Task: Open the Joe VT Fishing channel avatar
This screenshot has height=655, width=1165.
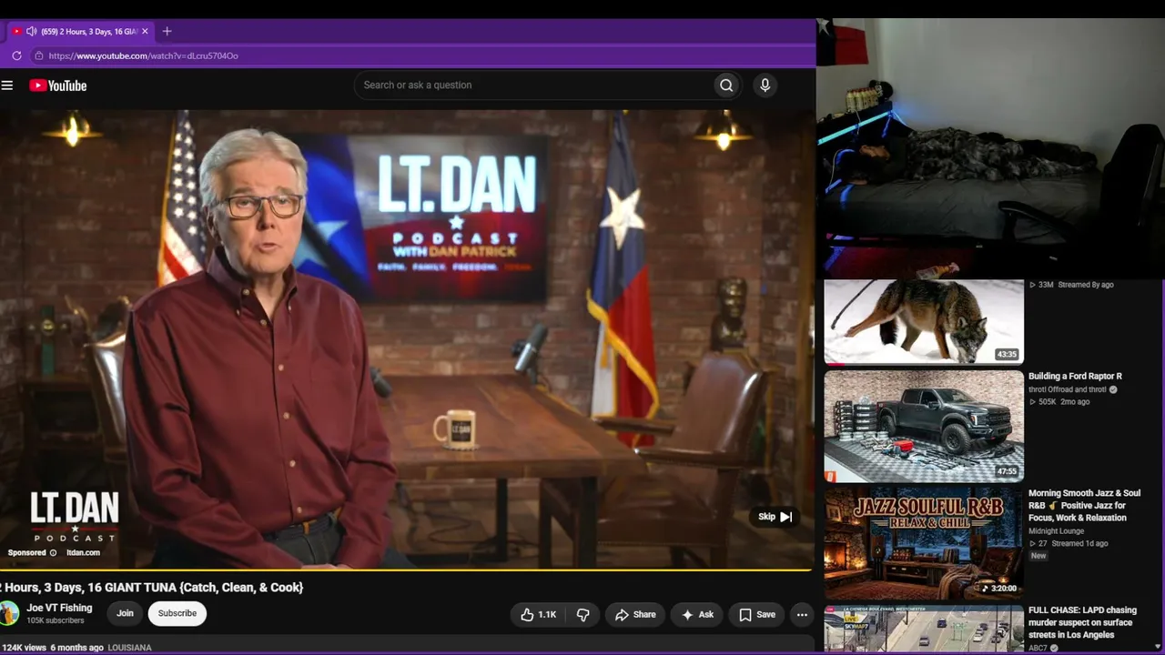Action: [x=8, y=613]
